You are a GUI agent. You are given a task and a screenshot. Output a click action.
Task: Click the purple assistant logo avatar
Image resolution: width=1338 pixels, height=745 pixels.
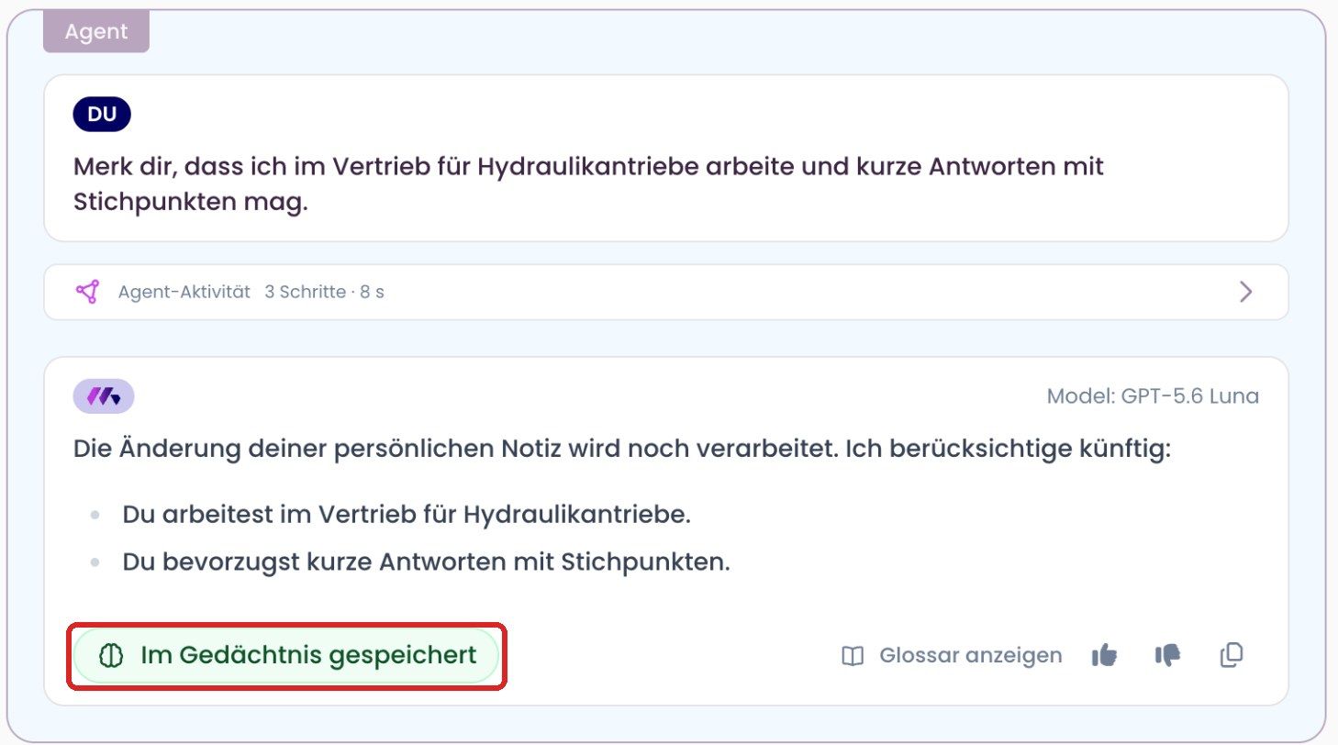104,396
